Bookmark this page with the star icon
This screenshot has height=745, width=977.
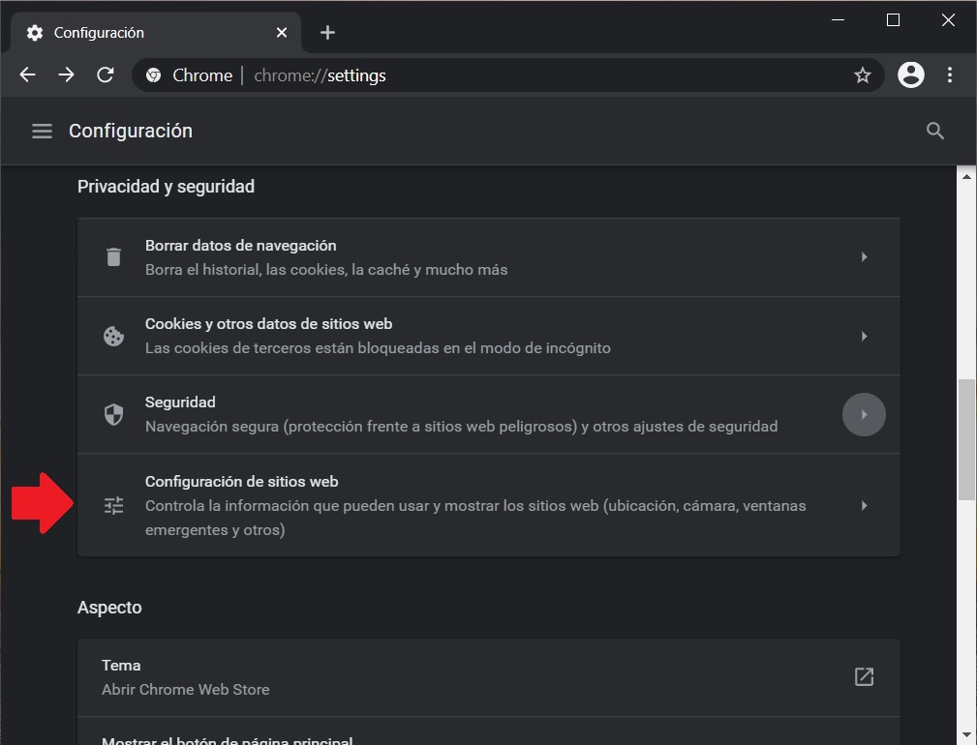(862, 75)
